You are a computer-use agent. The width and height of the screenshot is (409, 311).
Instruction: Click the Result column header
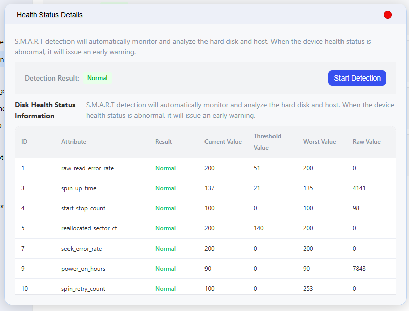click(164, 142)
